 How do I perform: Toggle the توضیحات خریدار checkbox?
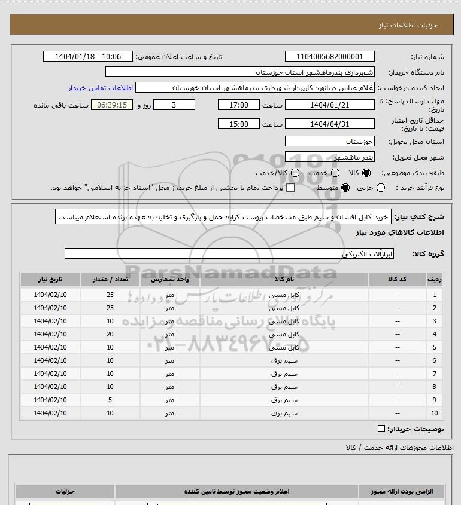point(381,429)
